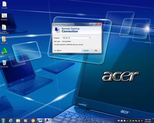Open Windows Explorer from taskbar
Viewport: 154px width, 123px height.
18,121
